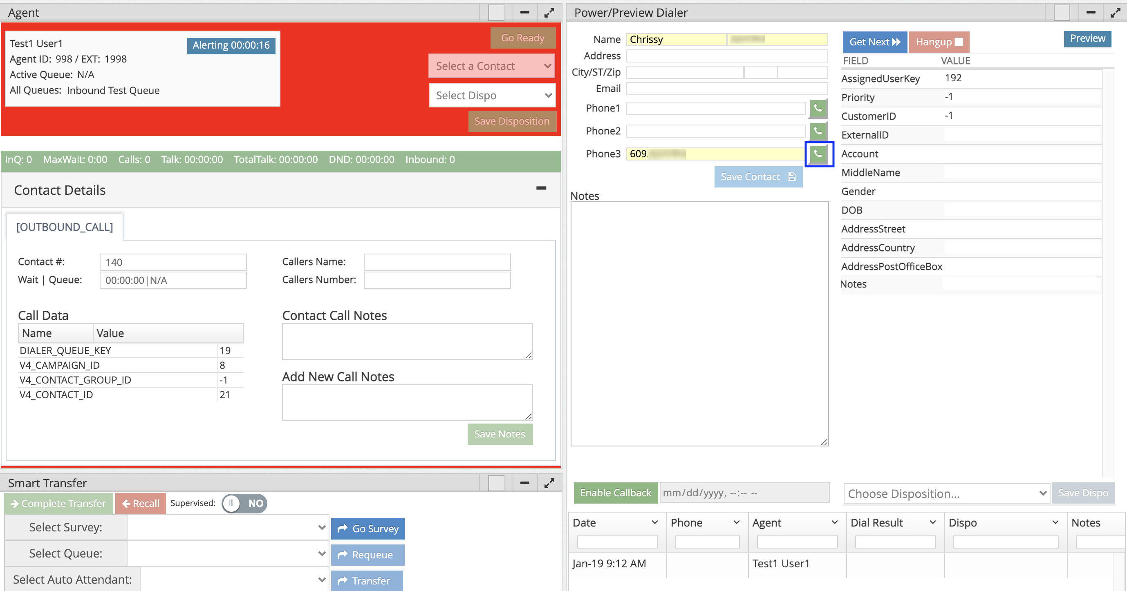Open the Date column filter menu
The width and height of the screenshot is (1127, 591).
tap(654, 523)
